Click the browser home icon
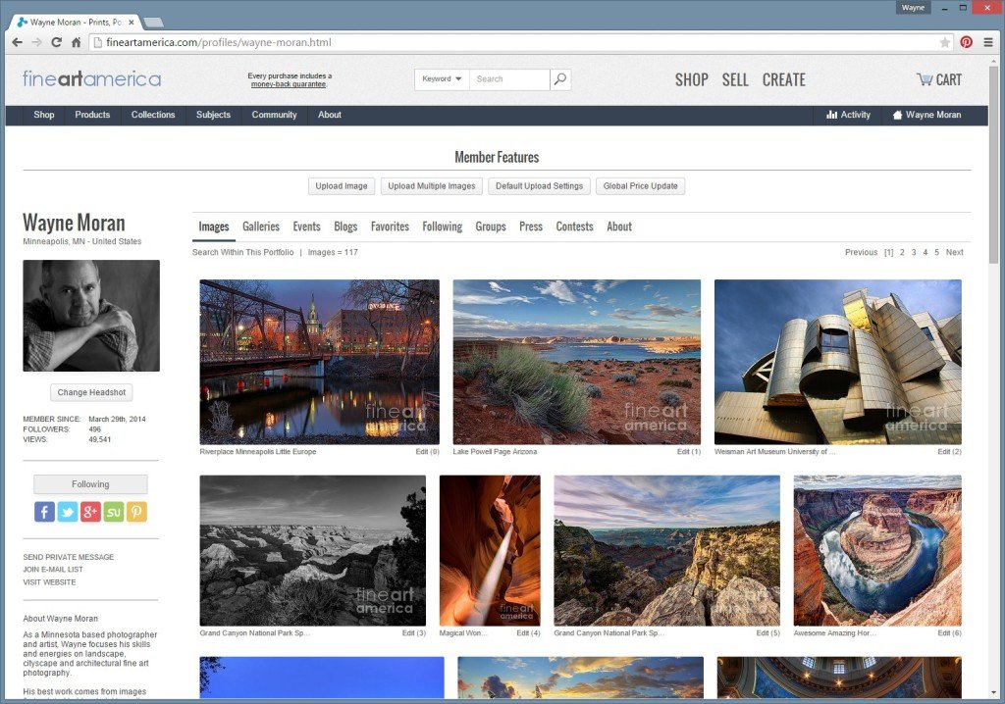1005x704 pixels. click(x=79, y=42)
